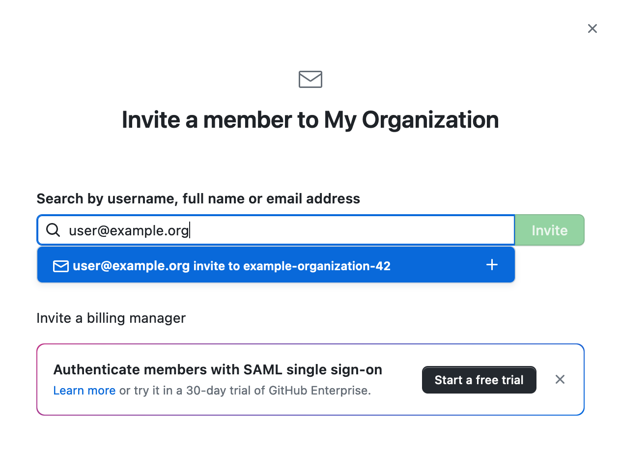Select the user@example.org invite suggestion

click(276, 265)
